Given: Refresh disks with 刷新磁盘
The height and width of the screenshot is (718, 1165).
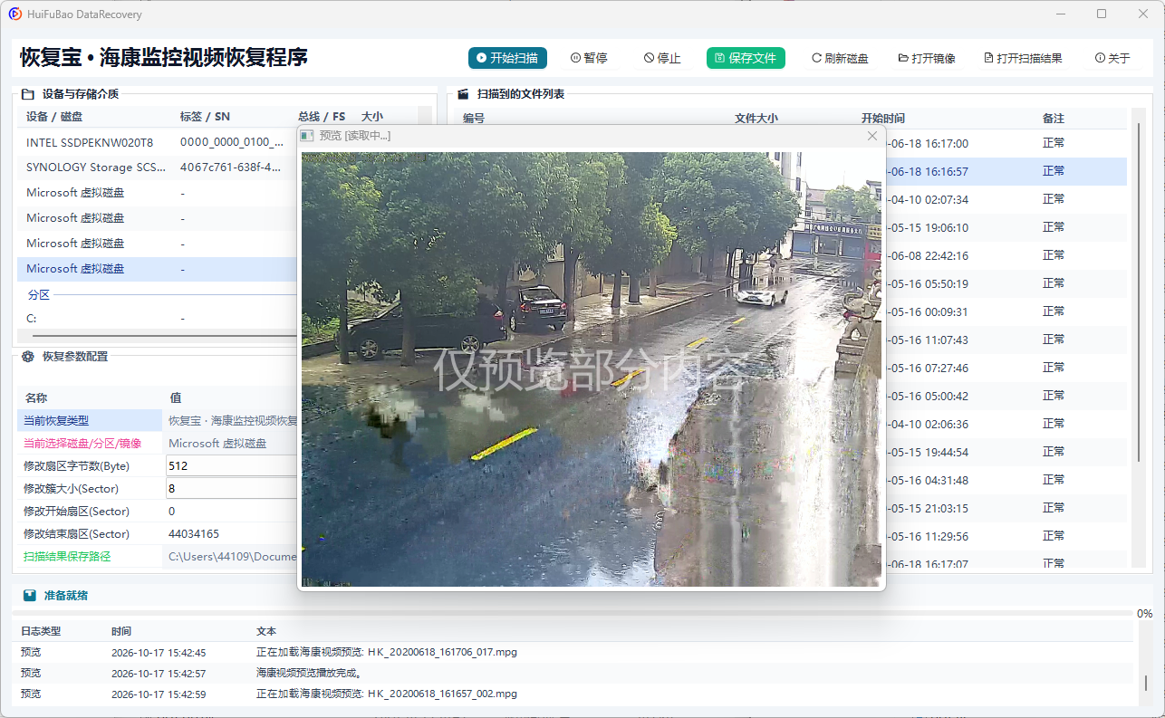Looking at the screenshot, I should pos(840,58).
